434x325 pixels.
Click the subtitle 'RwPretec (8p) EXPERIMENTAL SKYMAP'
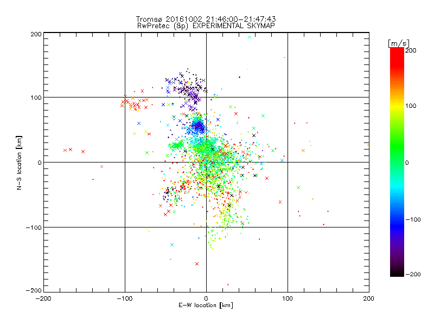[206, 25]
